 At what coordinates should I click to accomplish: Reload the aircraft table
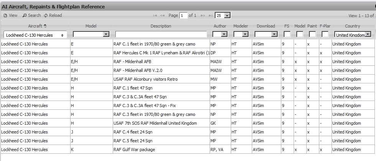[46, 16]
